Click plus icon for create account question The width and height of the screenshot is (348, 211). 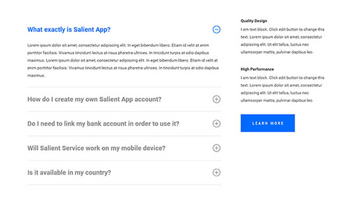[216, 99]
